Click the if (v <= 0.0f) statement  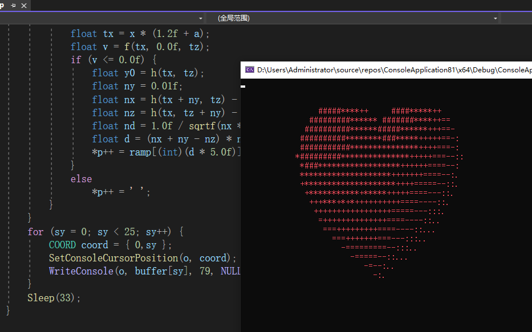tap(113, 60)
